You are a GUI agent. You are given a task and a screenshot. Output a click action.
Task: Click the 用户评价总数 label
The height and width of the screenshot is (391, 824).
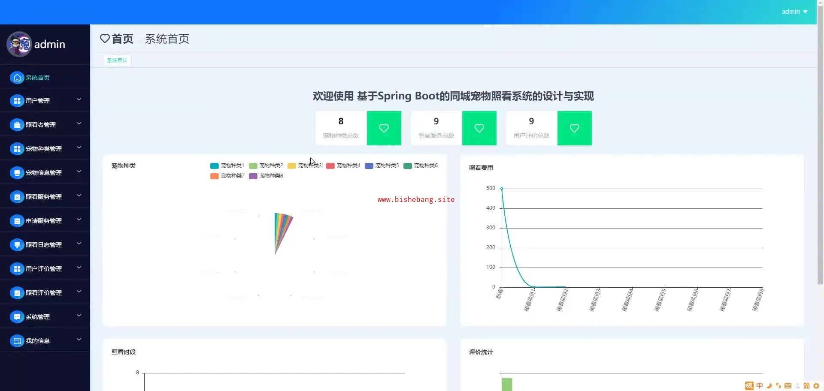531,135
